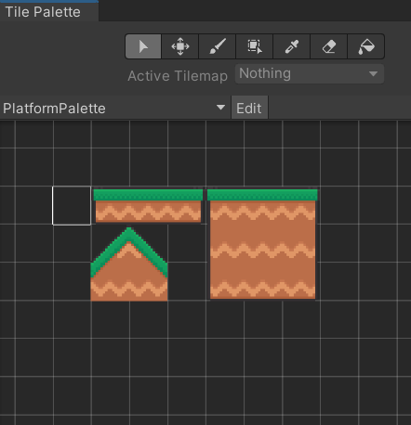Choose the Move selection tool
The height and width of the screenshot is (425, 411).
(180, 46)
